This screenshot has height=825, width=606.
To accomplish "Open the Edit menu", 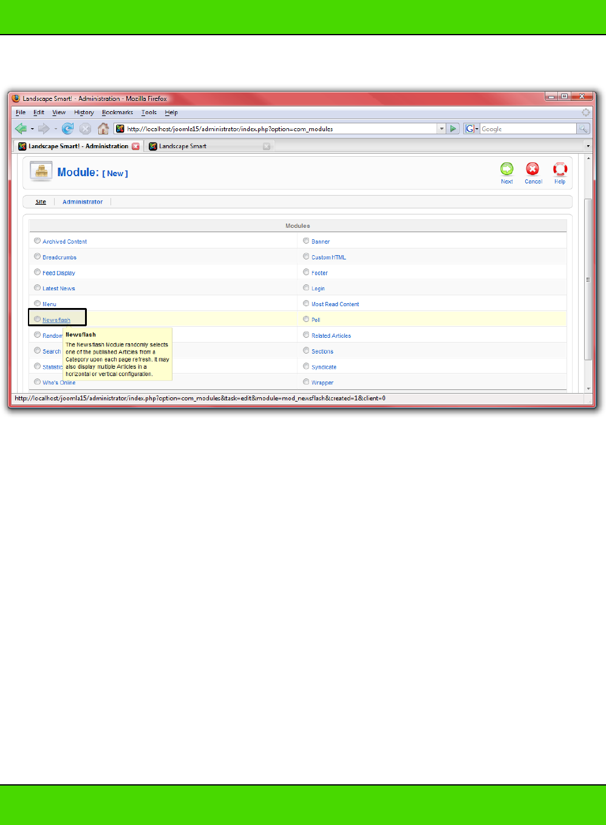I will coord(39,112).
